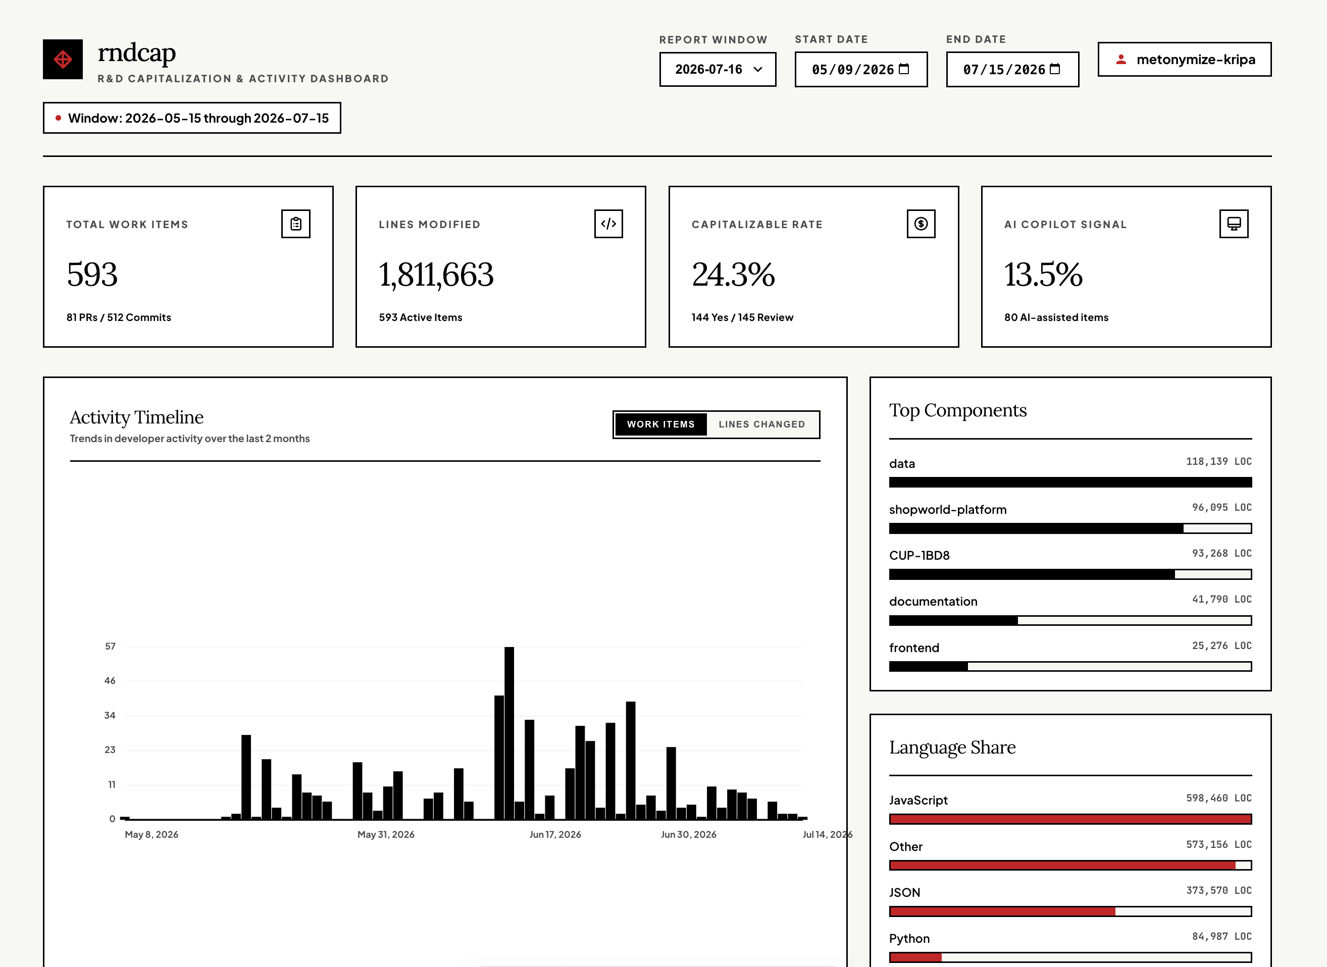
Task: Click the frontend component bar
Action: [1070, 666]
